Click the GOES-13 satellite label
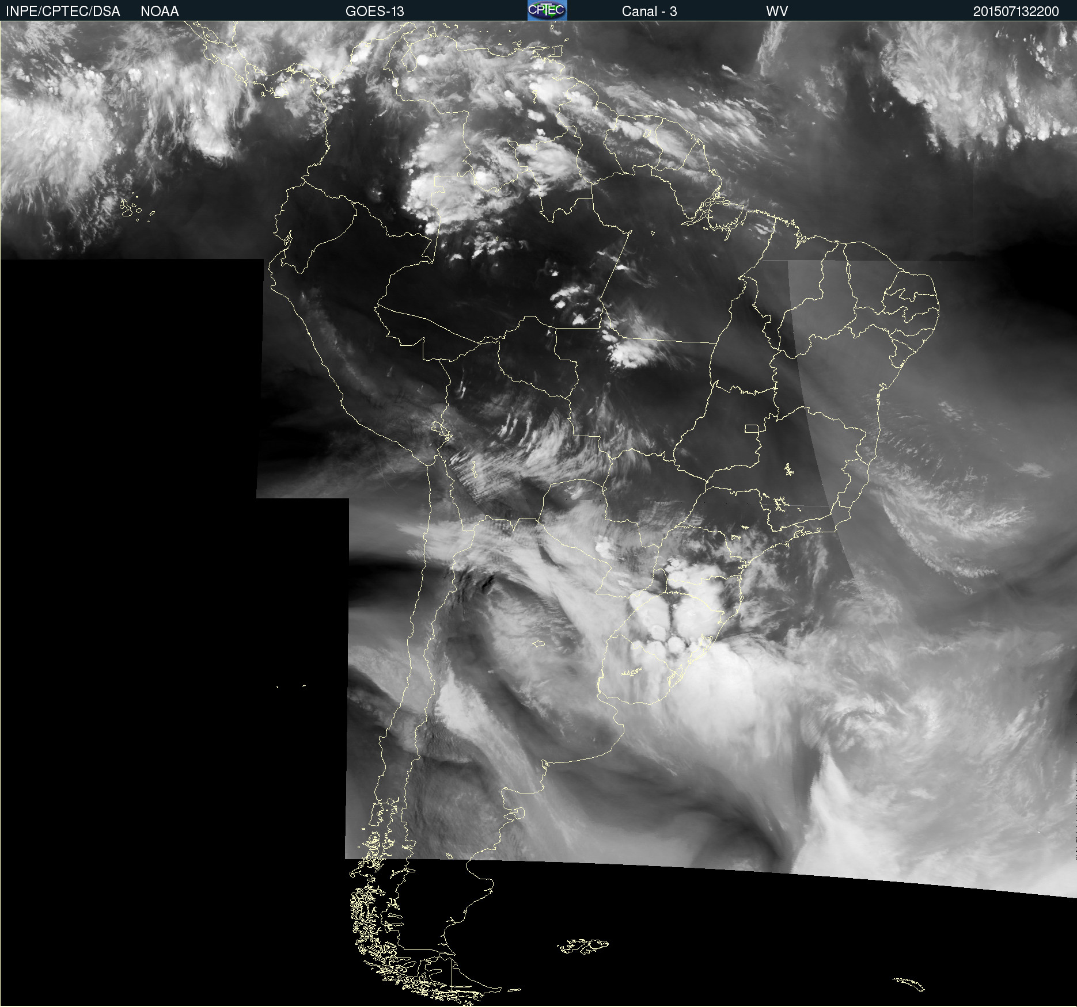This screenshot has height=1007, width=1077. pos(375,12)
